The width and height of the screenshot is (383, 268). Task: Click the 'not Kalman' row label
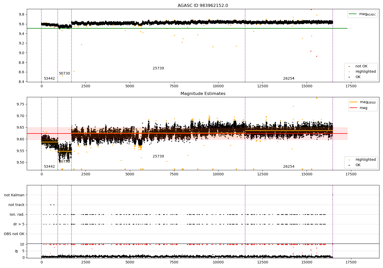[14, 195]
